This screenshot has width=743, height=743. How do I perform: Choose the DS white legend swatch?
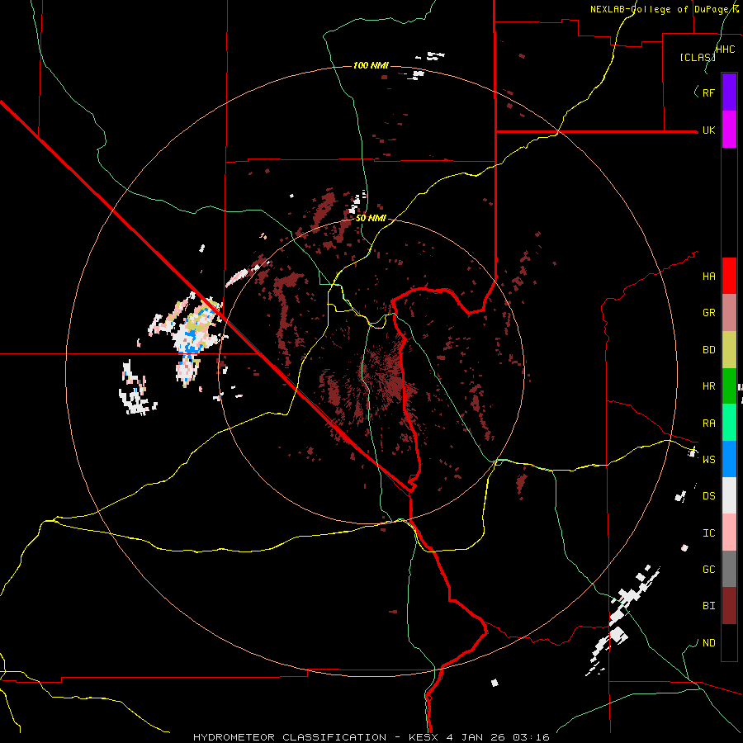729,495
